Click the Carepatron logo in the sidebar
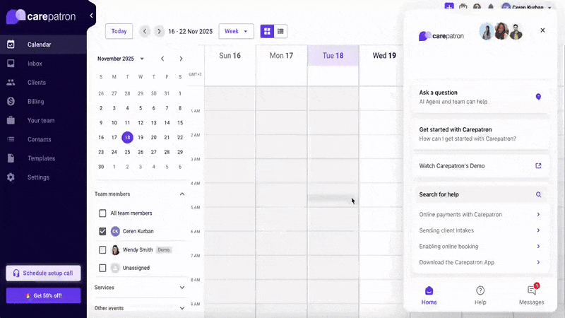Viewport: 565px width, 318px height. [41, 16]
